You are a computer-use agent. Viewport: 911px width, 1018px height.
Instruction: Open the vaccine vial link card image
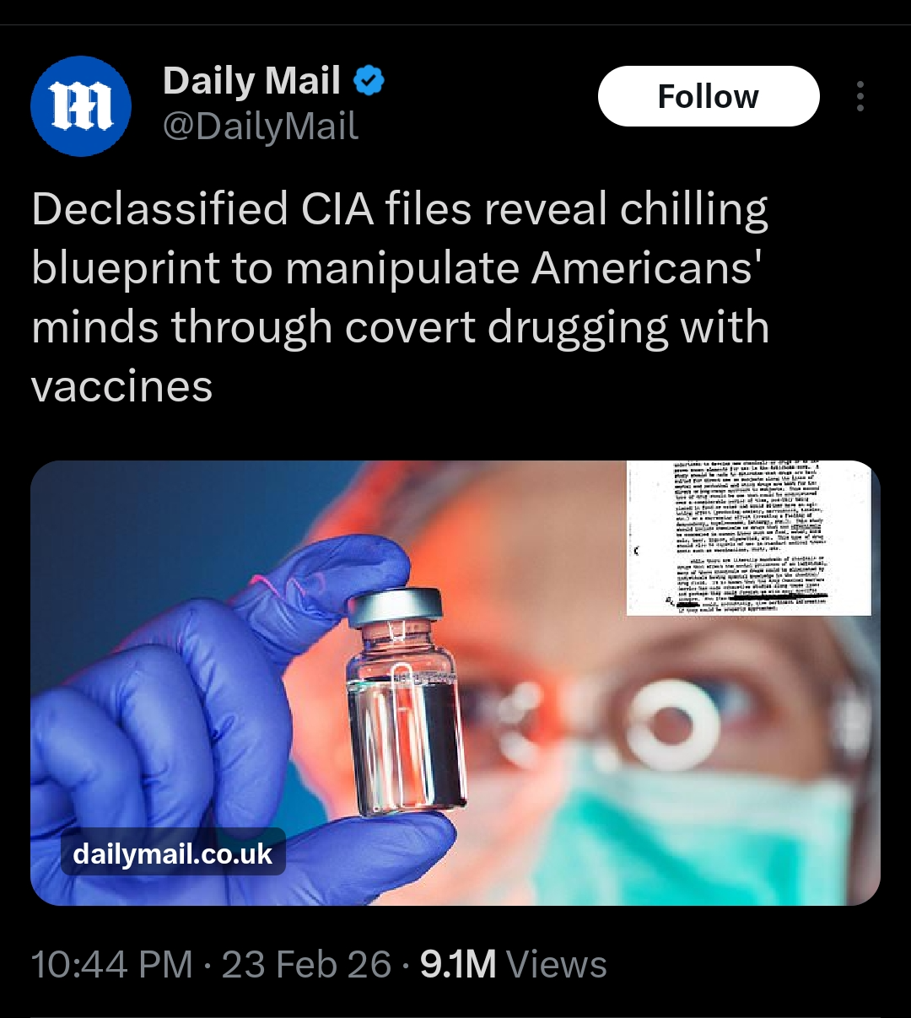pyautogui.click(x=455, y=683)
